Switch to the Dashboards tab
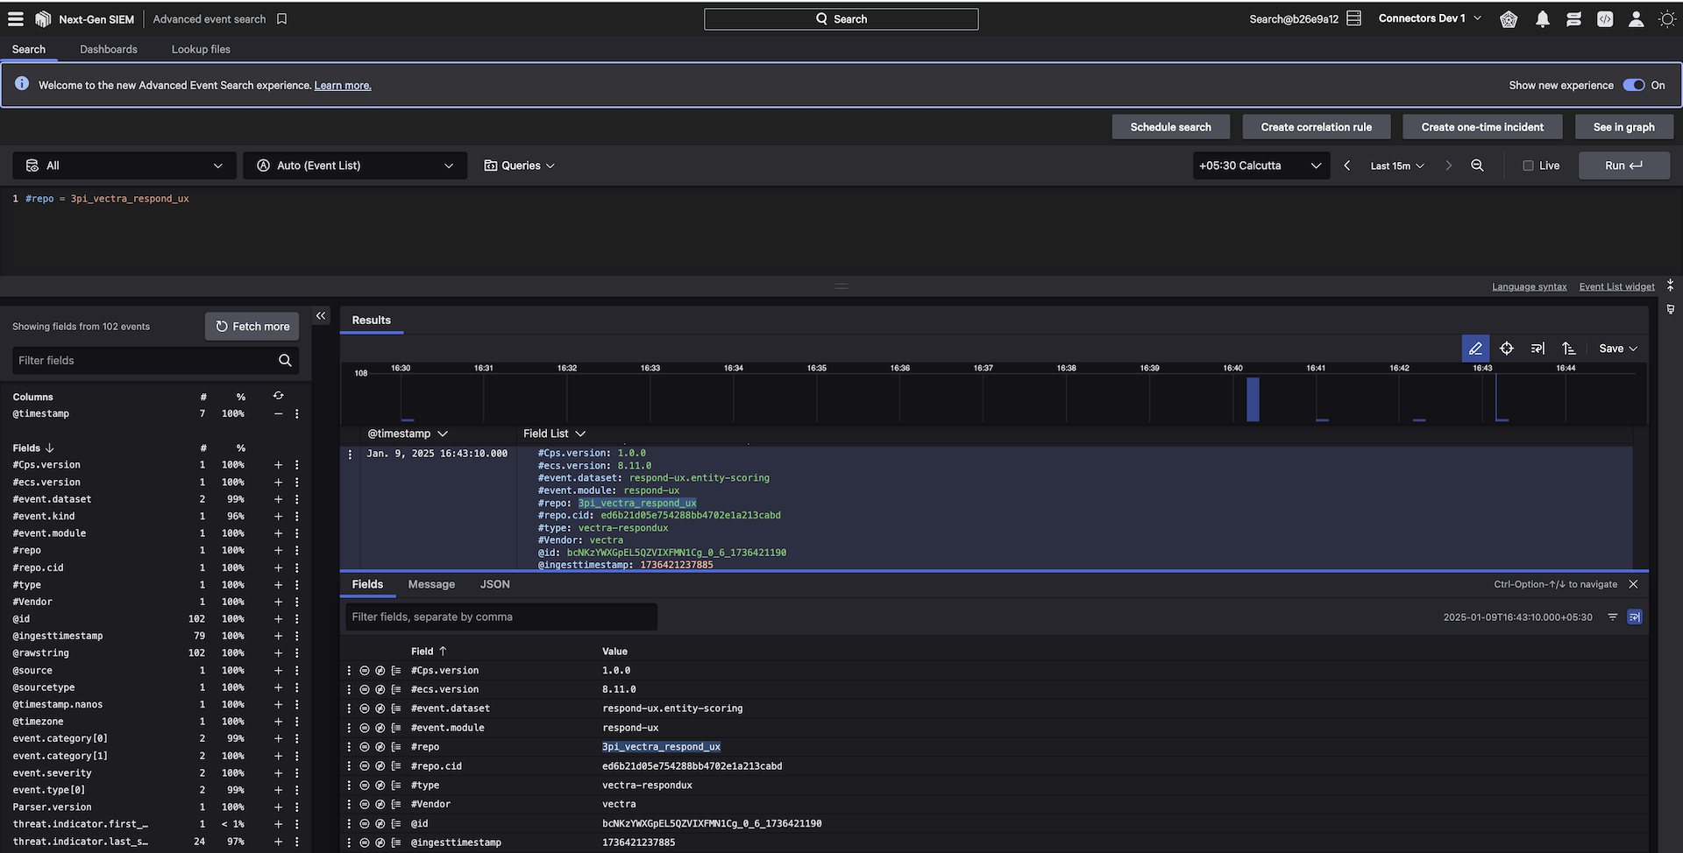The height and width of the screenshot is (853, 1683). pyautogui.click(x=109, y=49)
